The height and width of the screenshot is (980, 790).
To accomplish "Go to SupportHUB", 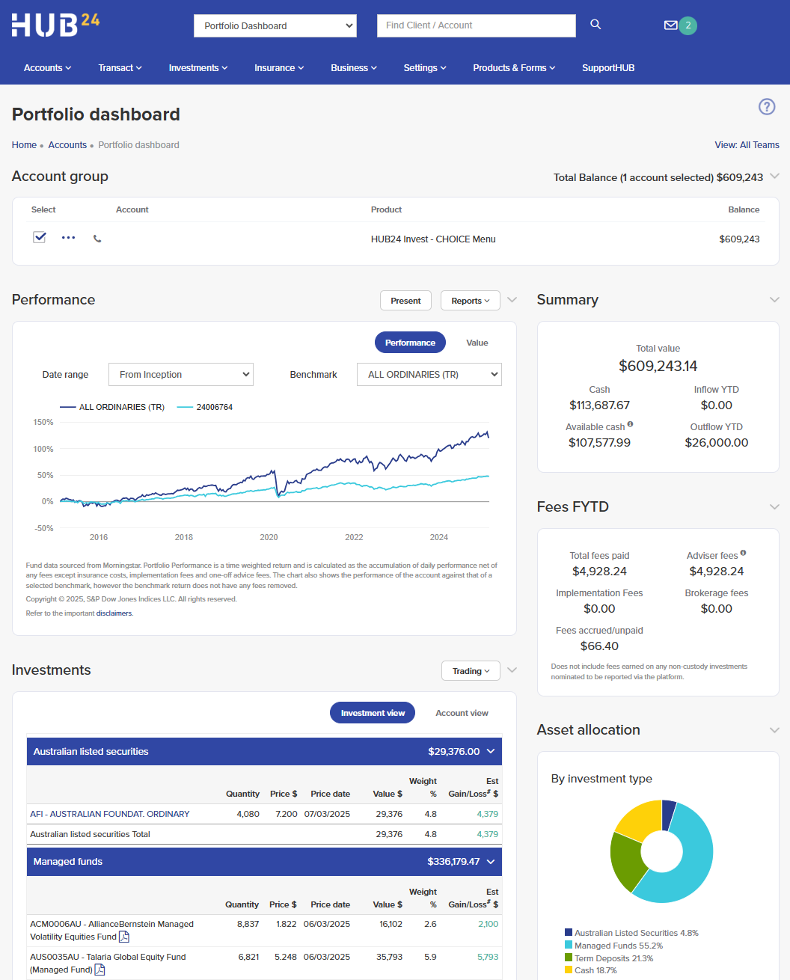I will click(608, 68).
